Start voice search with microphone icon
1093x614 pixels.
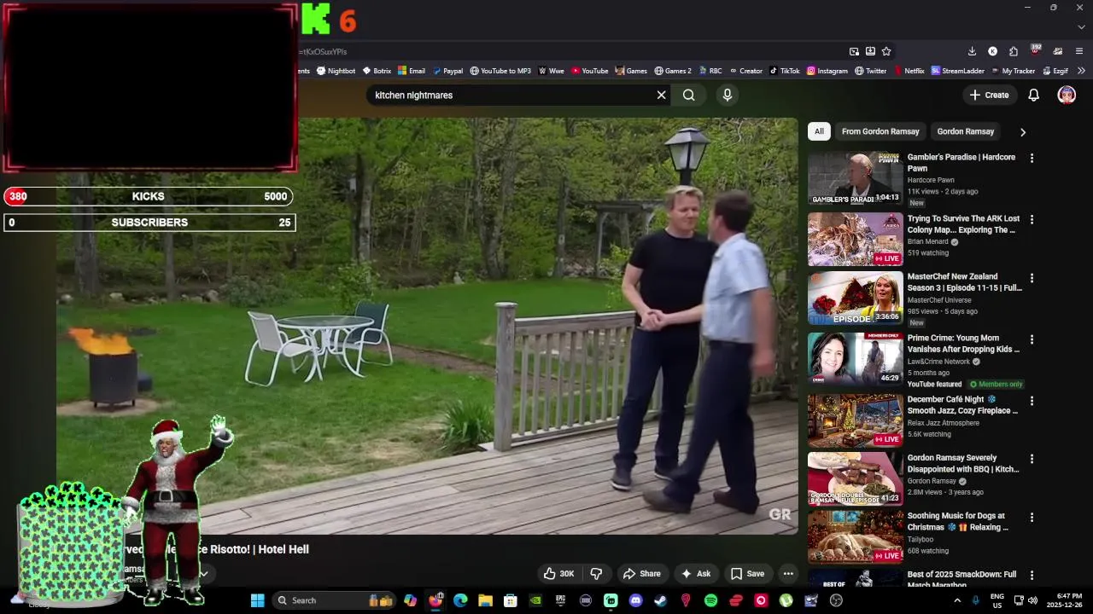[728, 95]
